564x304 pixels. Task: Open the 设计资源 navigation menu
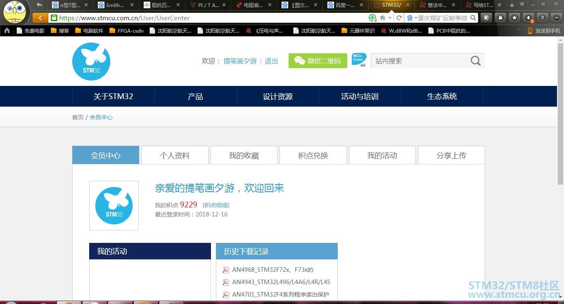click(x=277, y=96)
